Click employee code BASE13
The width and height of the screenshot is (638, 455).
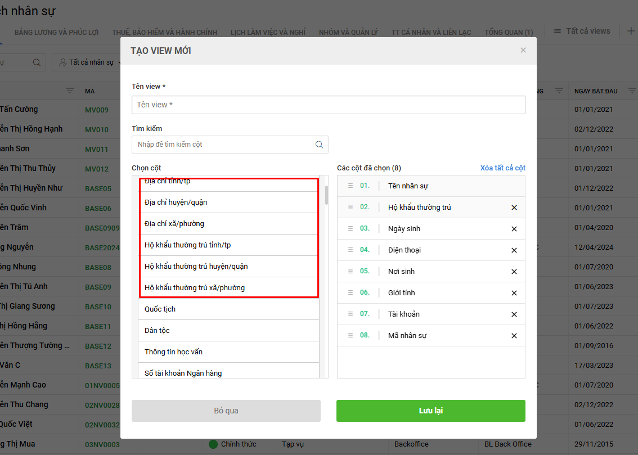pos(98,366)
